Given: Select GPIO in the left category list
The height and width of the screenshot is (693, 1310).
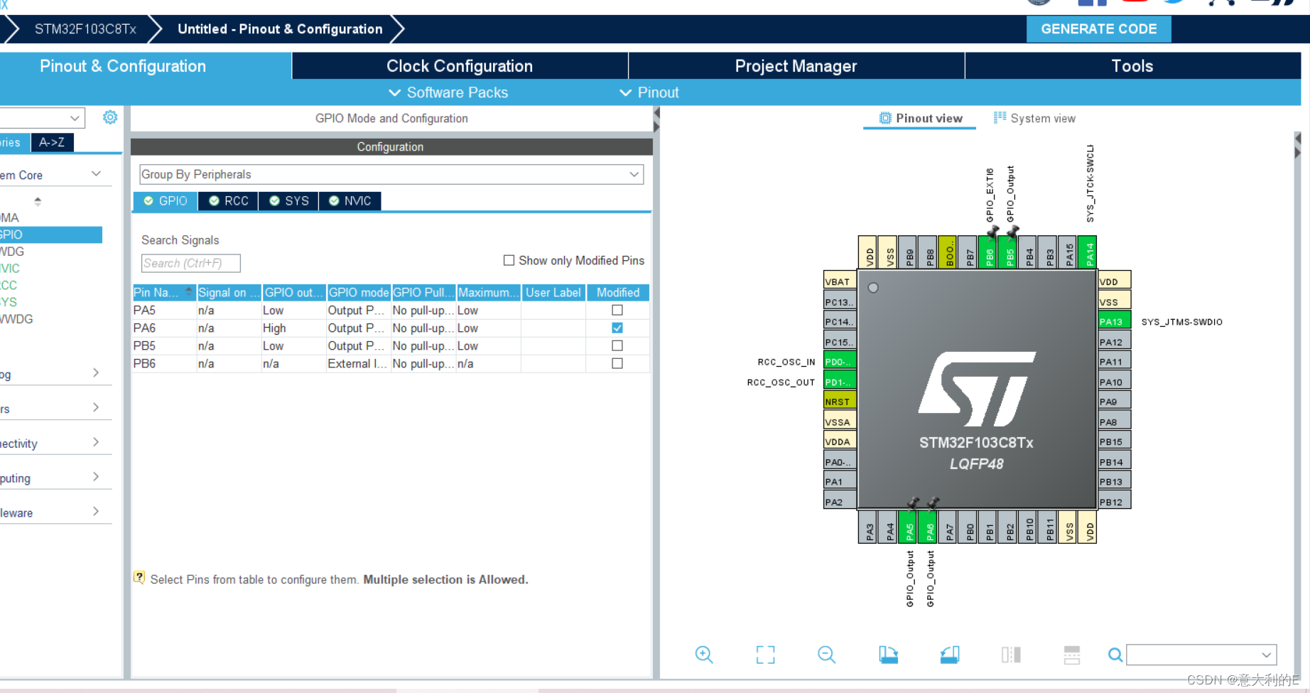Looking at the screenshot, I should (x=50, y=235).
